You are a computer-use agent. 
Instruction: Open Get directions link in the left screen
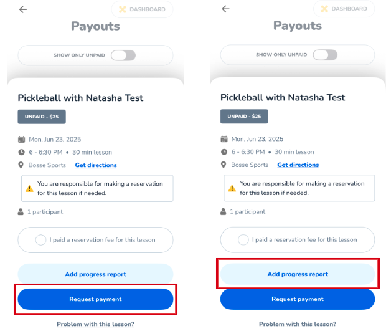pos(96,165)
